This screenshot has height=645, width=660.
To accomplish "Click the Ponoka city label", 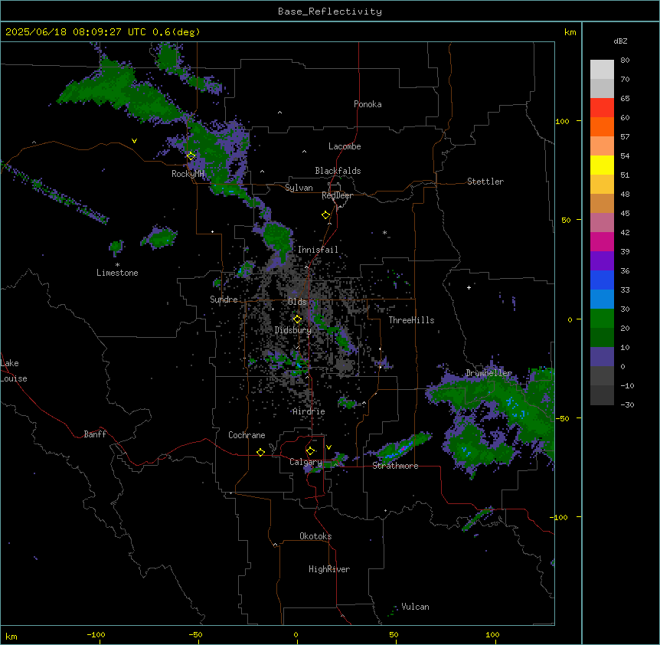I will pos(368,104).
